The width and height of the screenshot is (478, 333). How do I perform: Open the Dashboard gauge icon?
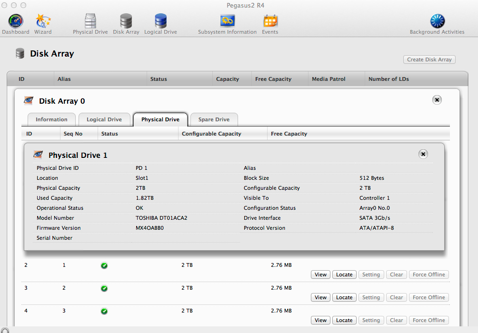pos(16,21)
